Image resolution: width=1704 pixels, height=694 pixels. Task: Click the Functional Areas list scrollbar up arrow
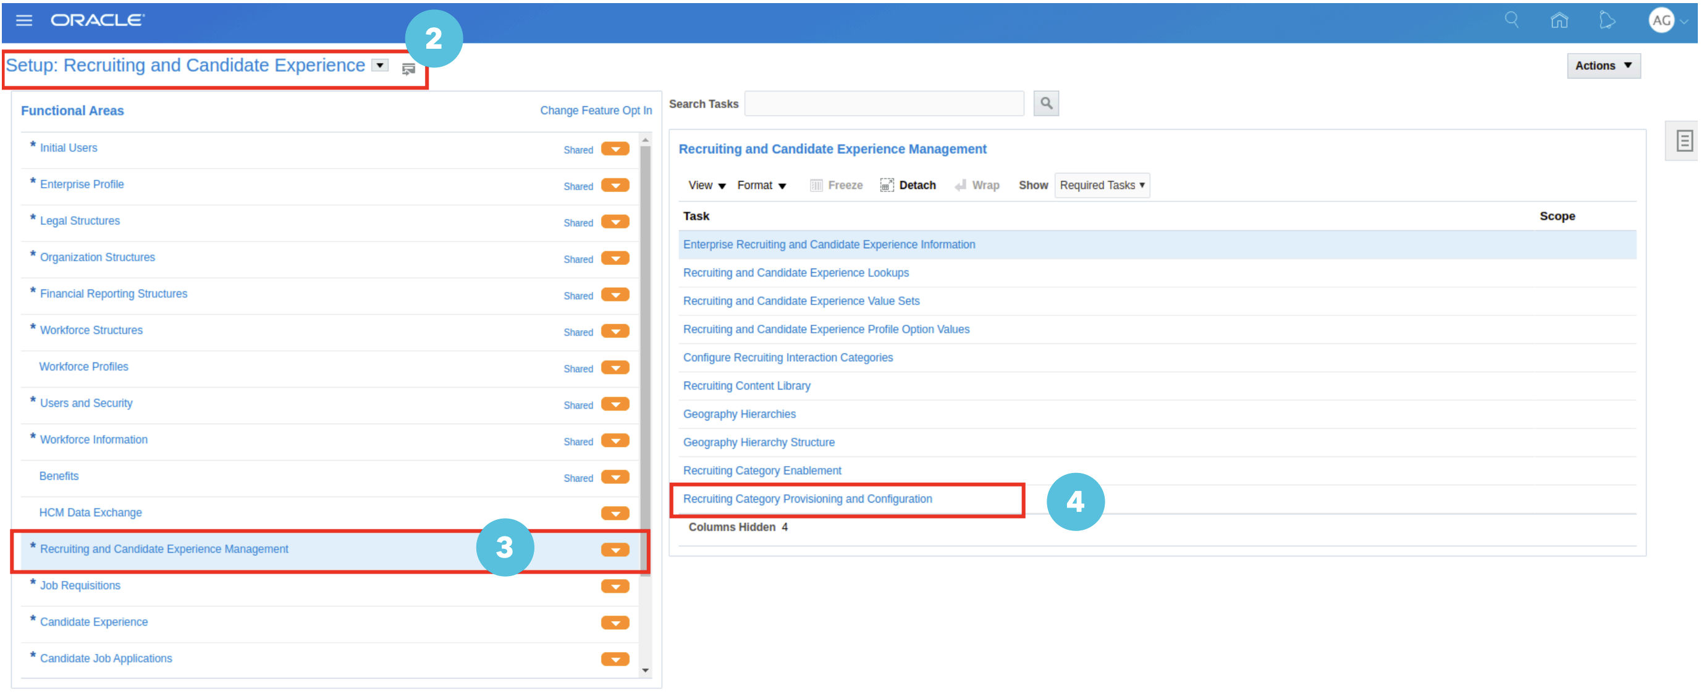point(646,140)
